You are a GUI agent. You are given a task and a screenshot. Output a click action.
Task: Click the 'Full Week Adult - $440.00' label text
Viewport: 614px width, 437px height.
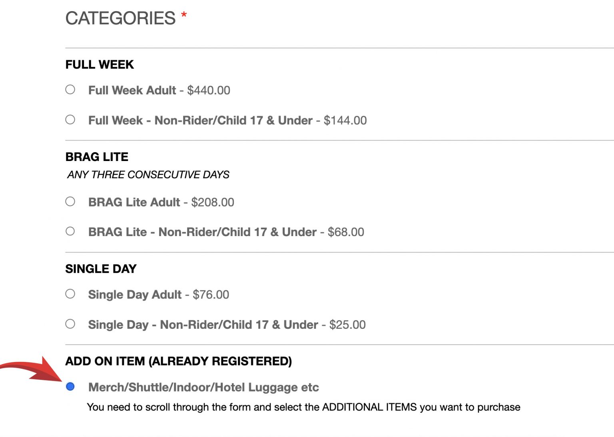tap(159, 90)
